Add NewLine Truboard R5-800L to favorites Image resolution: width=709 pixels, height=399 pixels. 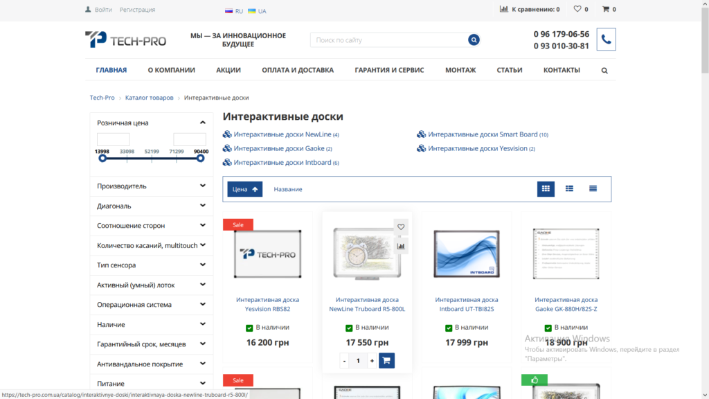point(401,227)
